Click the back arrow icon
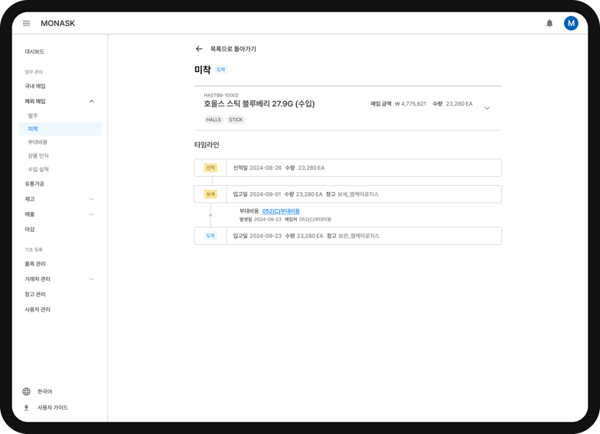This screenshot has height=434, width=600. (199, 49)
